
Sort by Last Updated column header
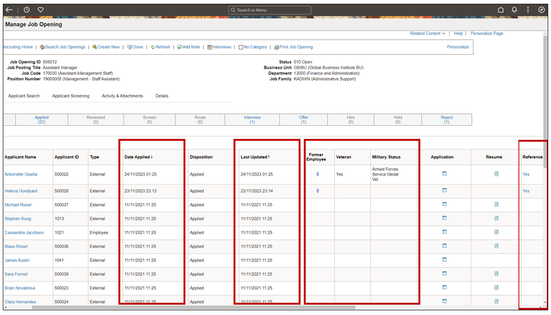(255, 157)
